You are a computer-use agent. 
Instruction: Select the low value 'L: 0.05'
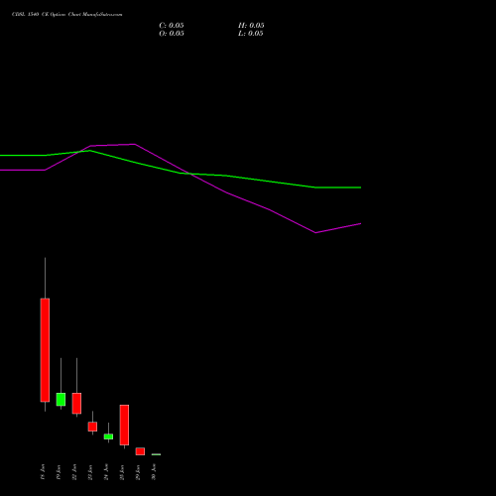coord(251,34)
